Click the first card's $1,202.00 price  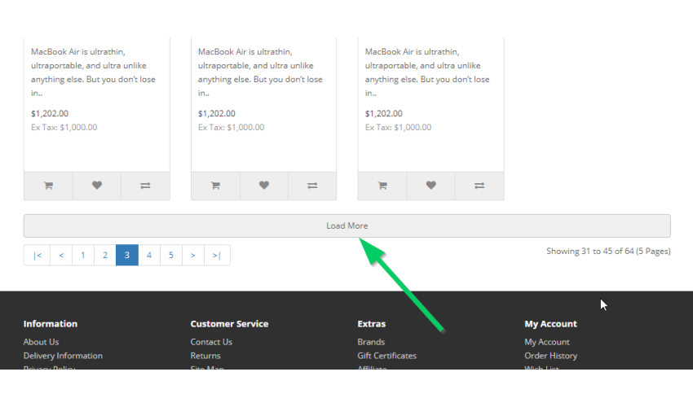click(x=50, y=113)
